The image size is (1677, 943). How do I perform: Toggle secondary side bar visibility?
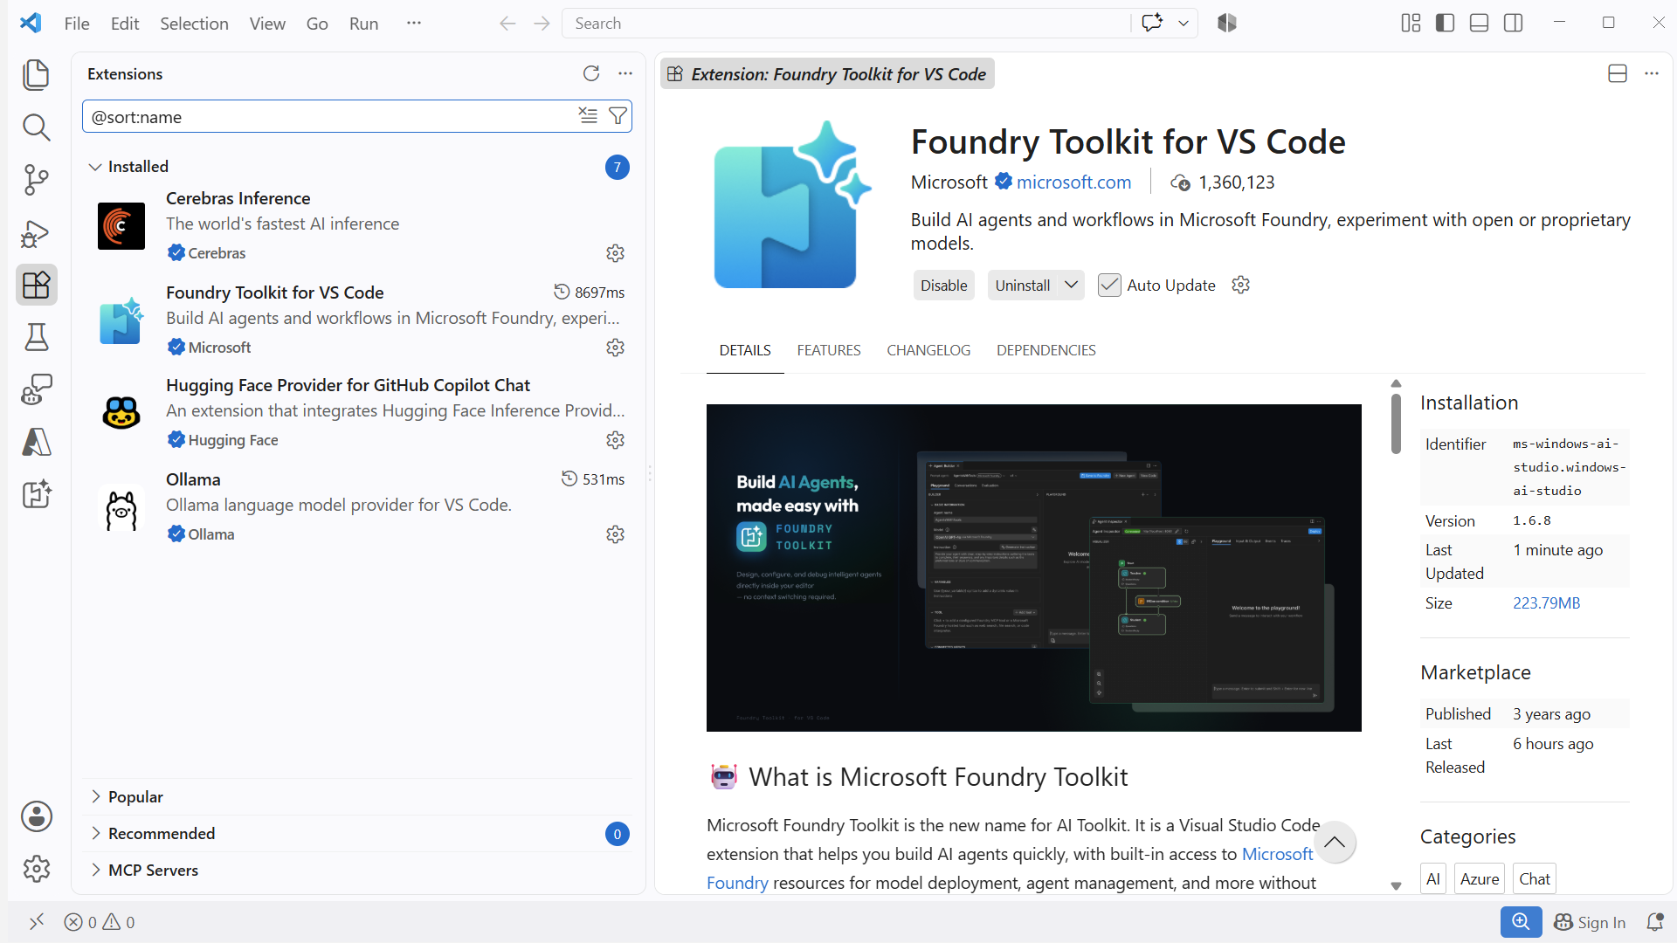(x=1513, y=24)
